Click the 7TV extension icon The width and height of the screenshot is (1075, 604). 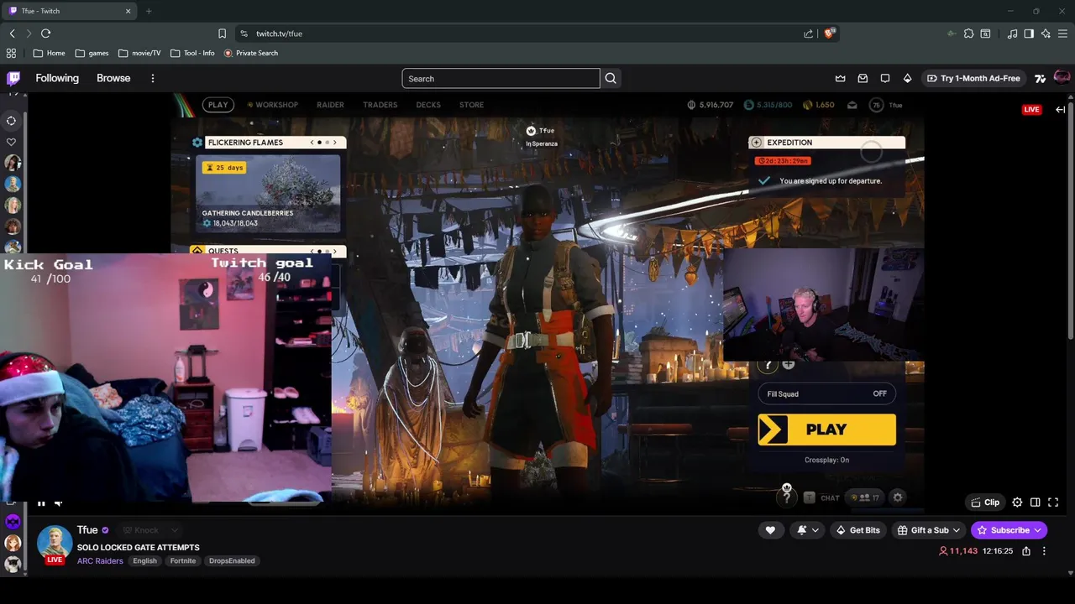point(1040,78)
